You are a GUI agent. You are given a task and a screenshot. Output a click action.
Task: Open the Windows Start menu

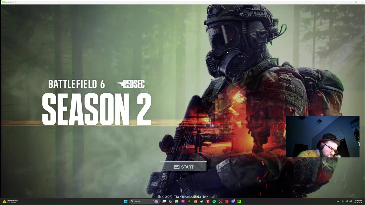coord(126,202)
